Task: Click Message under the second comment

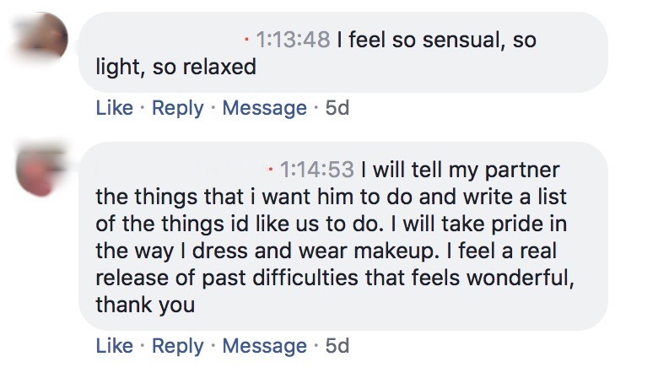Action: pyautogui.click(x=264, y=346)
